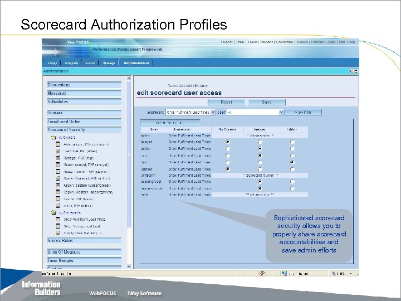Screen dimensions: 401x301
Task: Select No Access for user analyst
Action: coord(228,142)
